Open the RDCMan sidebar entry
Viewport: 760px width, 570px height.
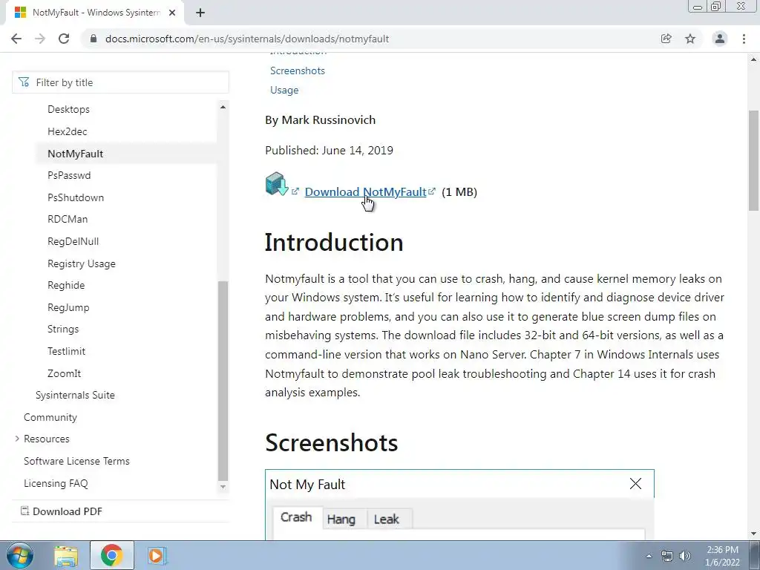pos(68,219)
